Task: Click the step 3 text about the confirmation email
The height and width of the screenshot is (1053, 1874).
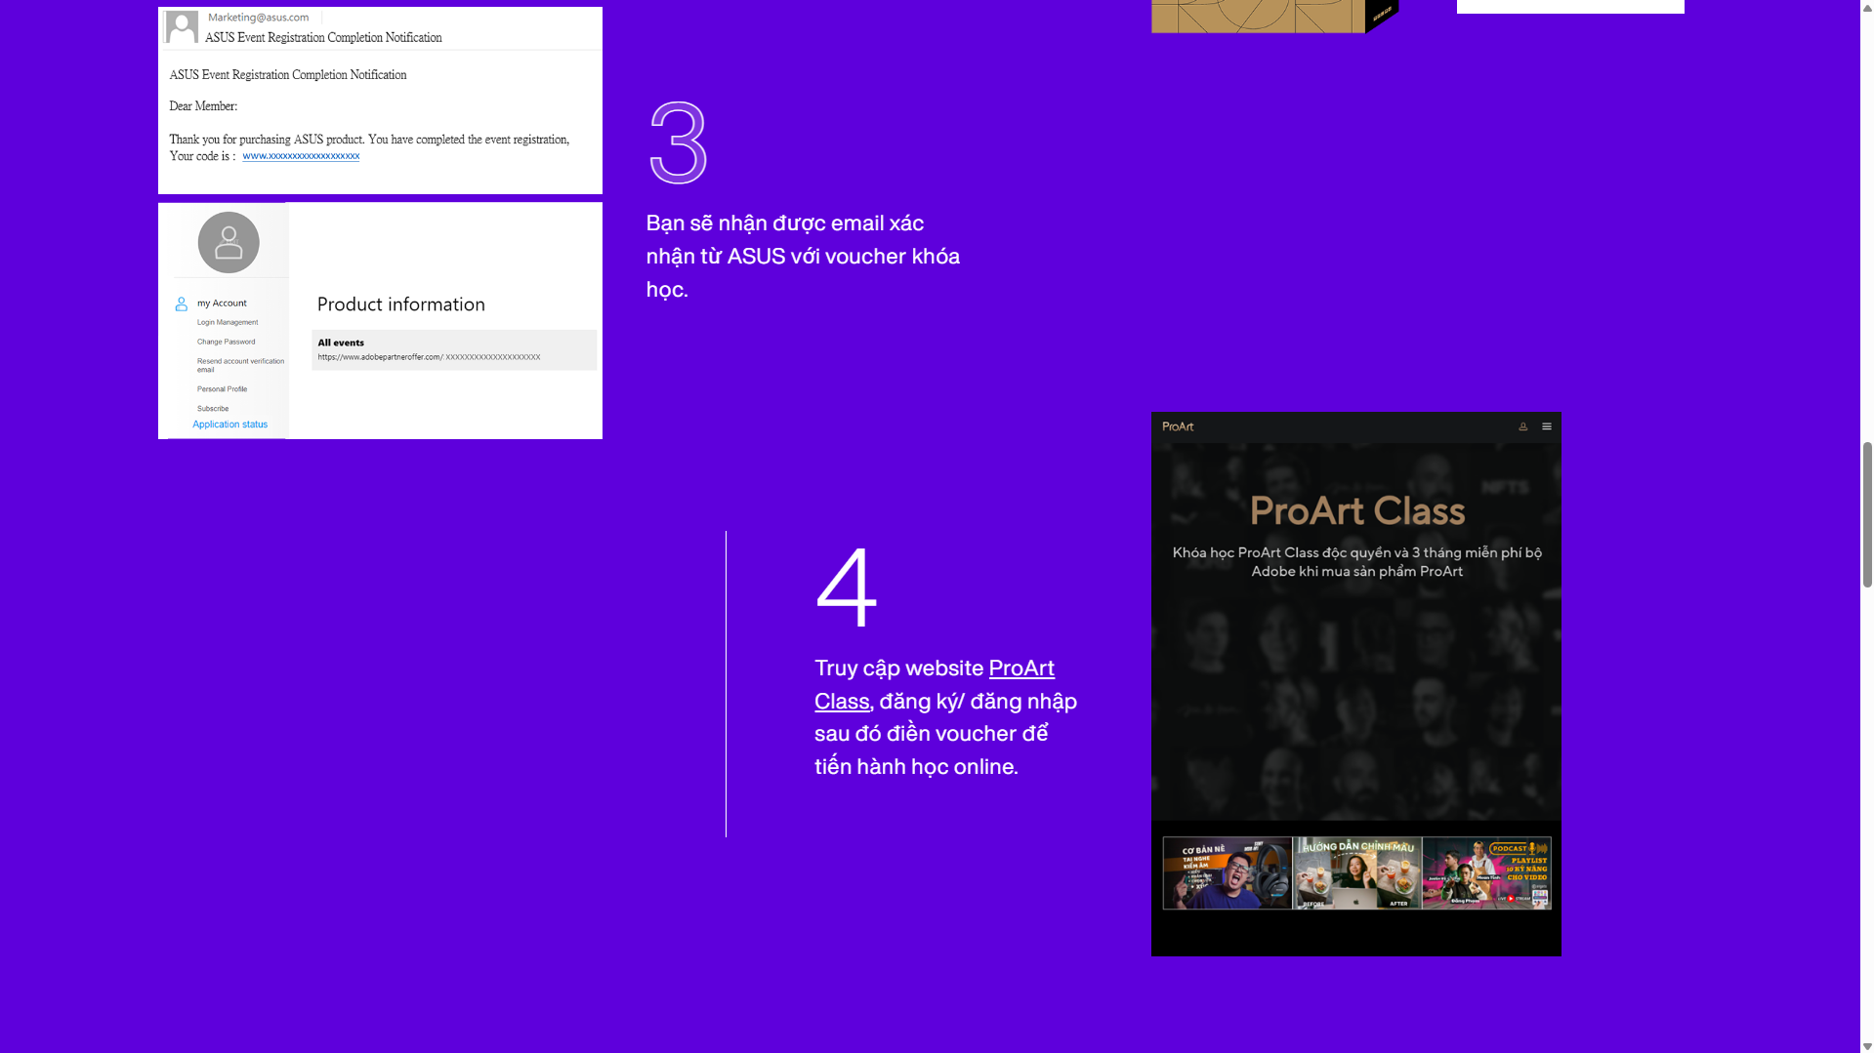Action: coord(803,257)
